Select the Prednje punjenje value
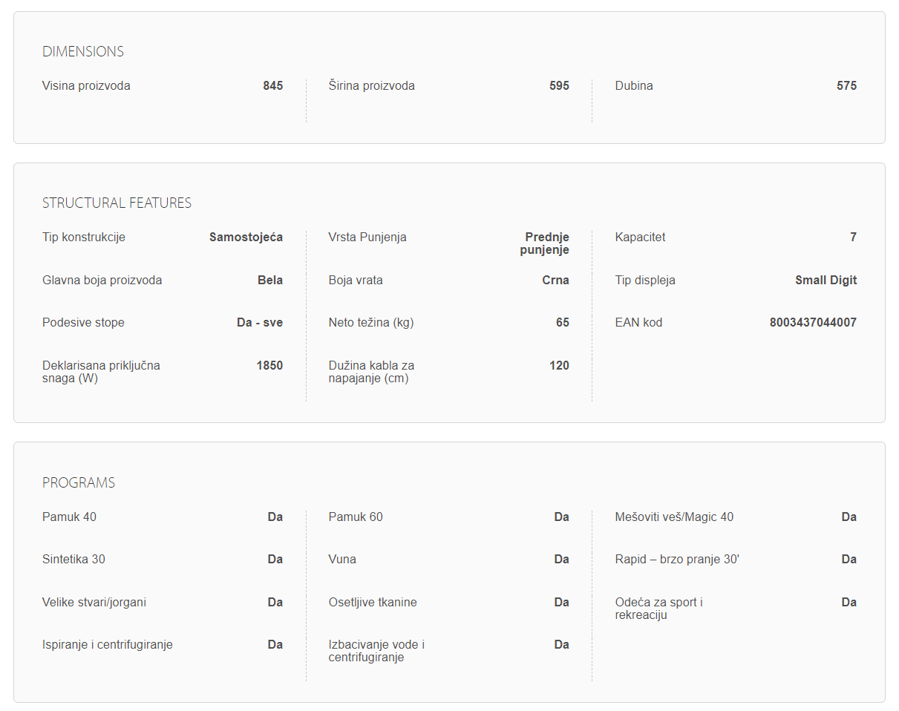The height and width of the screenshot is (711, 899). coord(546,243)
